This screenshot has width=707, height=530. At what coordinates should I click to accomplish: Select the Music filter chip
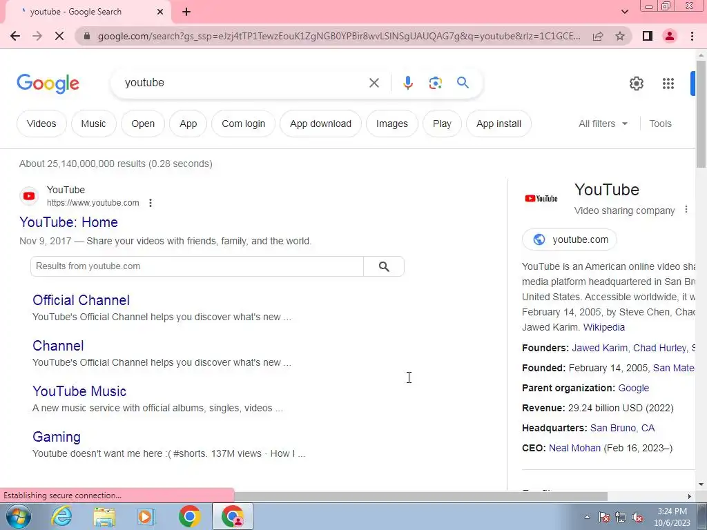(93, 124)
